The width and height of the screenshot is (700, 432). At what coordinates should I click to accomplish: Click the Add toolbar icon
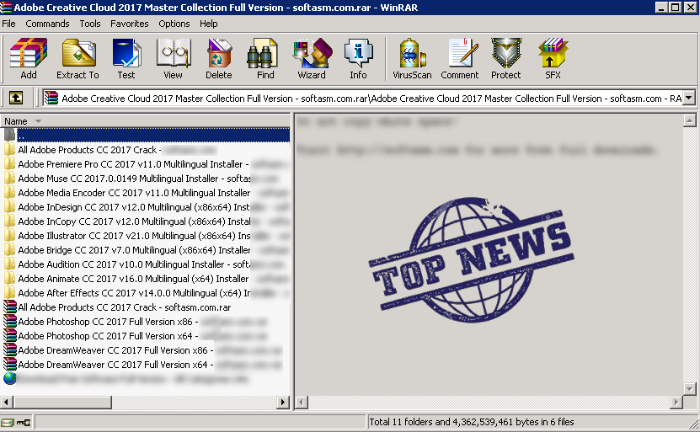[x=28, y=58]
